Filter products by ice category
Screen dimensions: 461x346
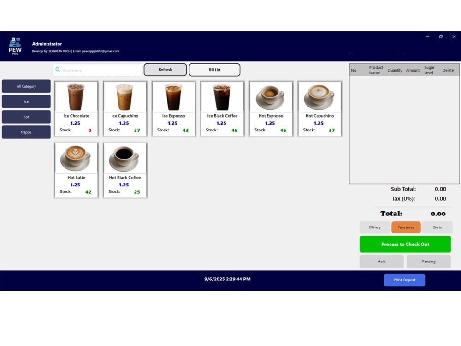26,101
